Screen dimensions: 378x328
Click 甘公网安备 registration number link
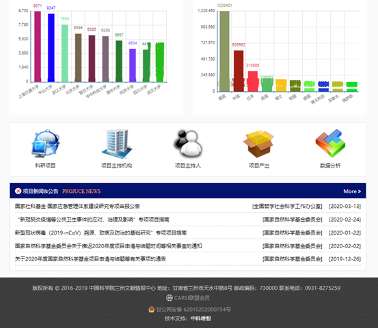(193, 309)
